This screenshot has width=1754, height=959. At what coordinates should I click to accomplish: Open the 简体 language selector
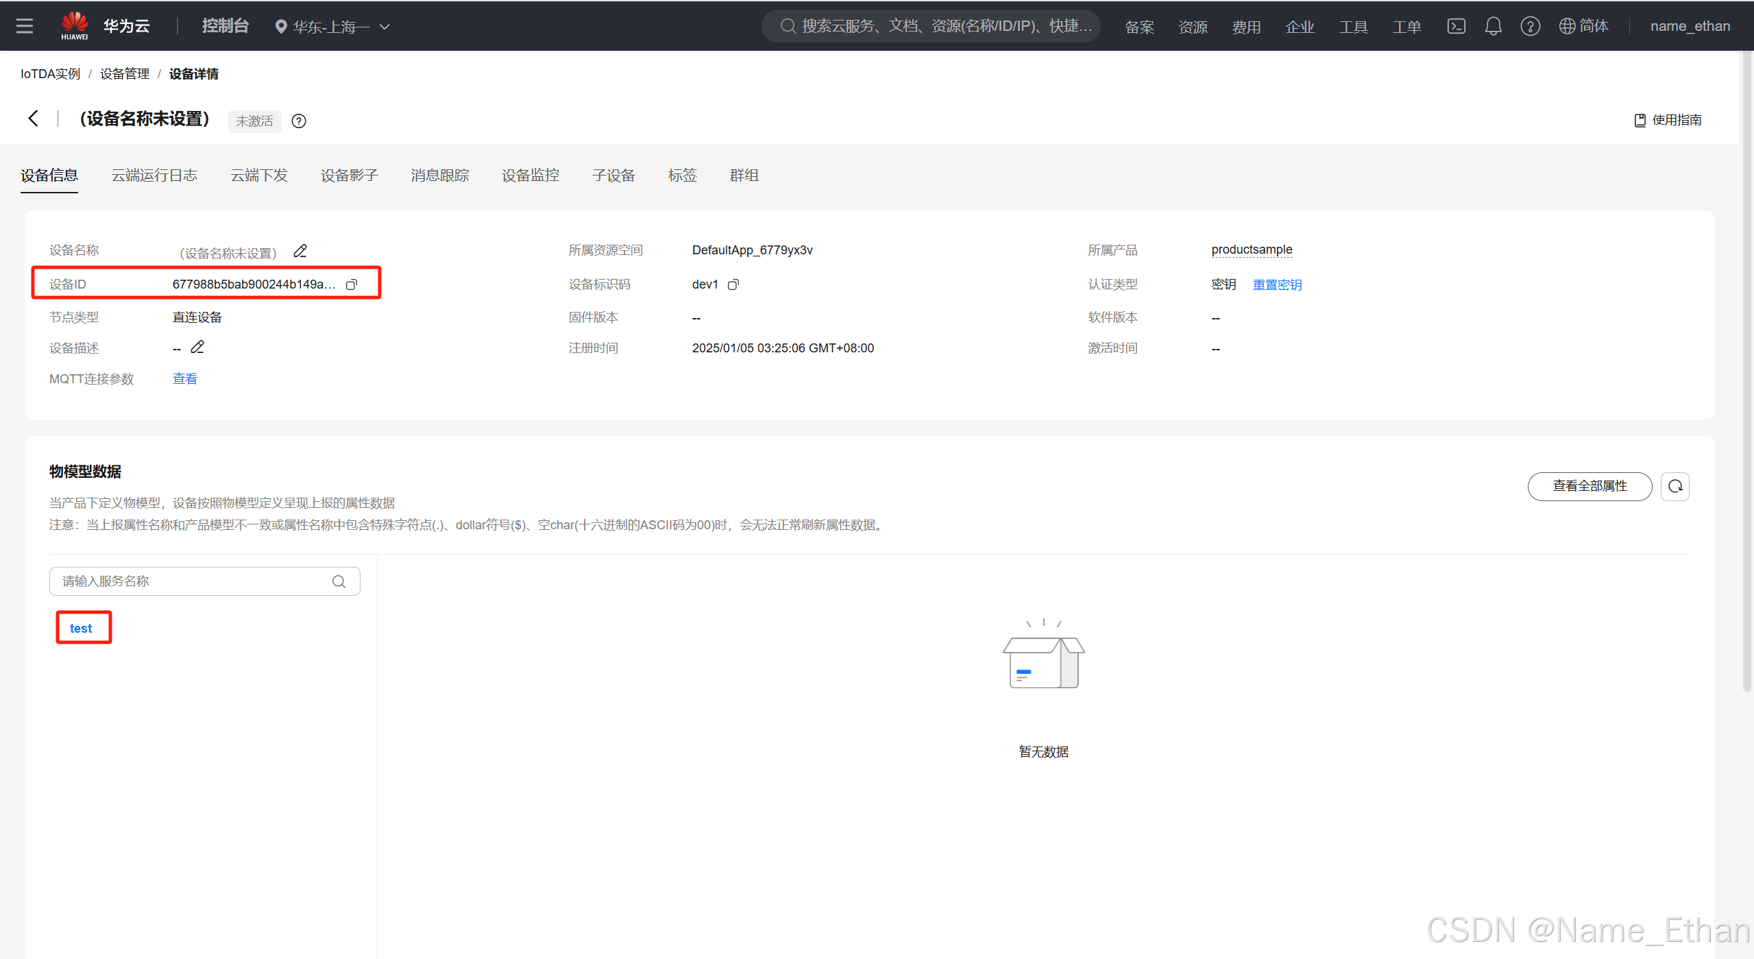(1583, 26)
